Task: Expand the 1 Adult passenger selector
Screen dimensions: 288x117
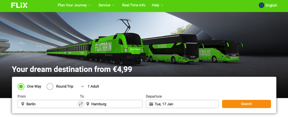Action: pyautogui.click(x=90, y=86)
